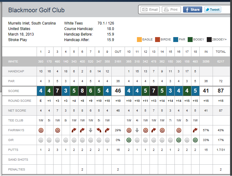Click total score 87 cell
The image size is (232, 176).
(221, 91)
